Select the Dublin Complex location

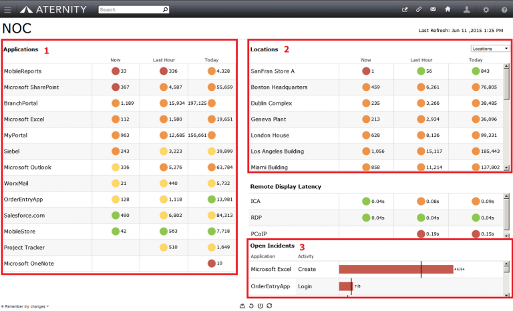pyautogui.click(x=272, y=103)
